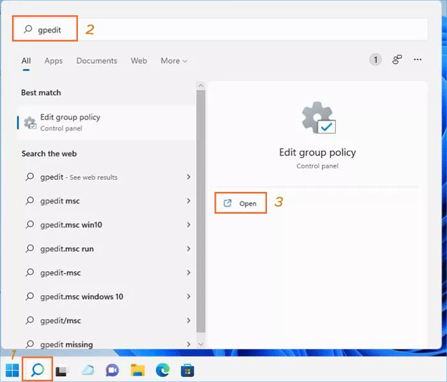Screen dimensions: 447x382
Task: Select the gpedit/msc web suggestion
Action: [x=106, y=320]
